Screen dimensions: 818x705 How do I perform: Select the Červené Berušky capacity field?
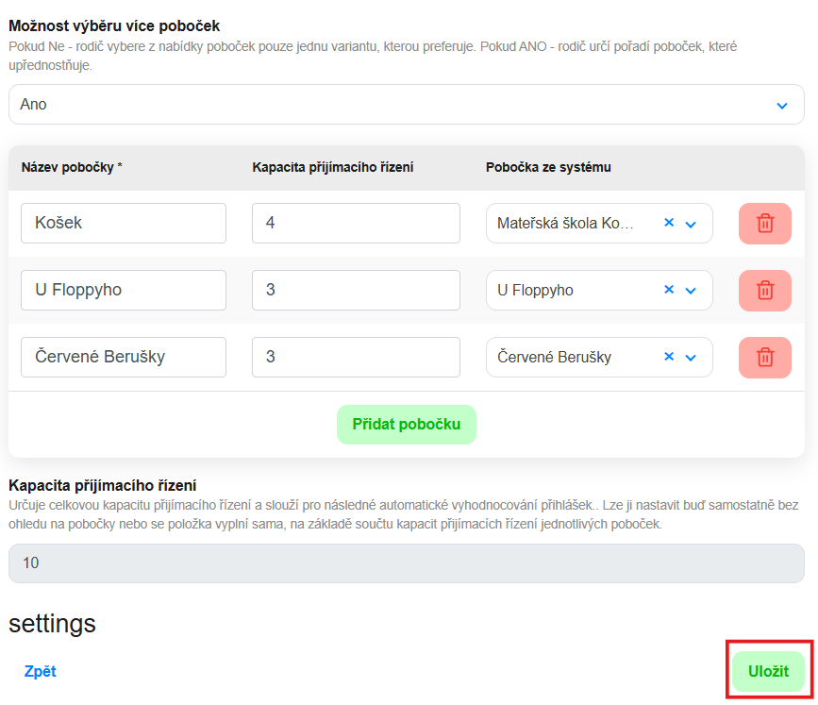pyautogui.click(x=356, y=358)
